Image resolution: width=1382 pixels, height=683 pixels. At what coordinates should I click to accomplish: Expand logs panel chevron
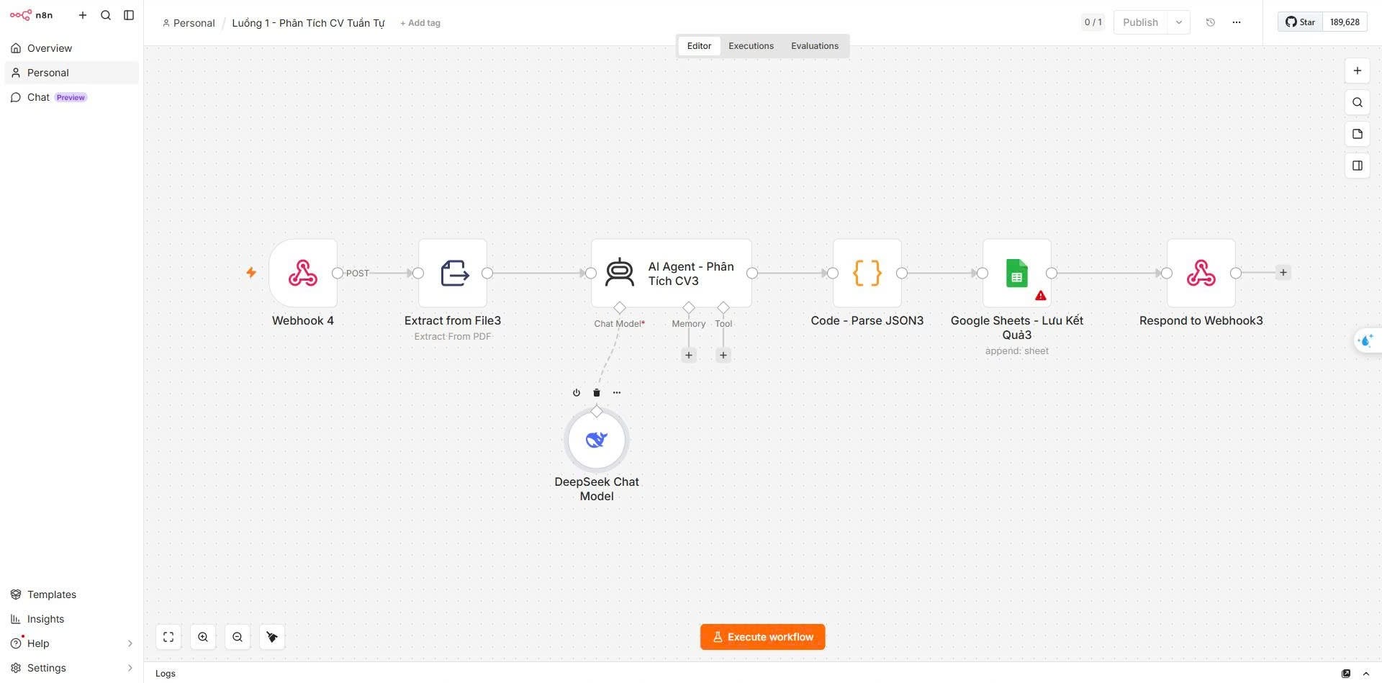click(1366, 674)
